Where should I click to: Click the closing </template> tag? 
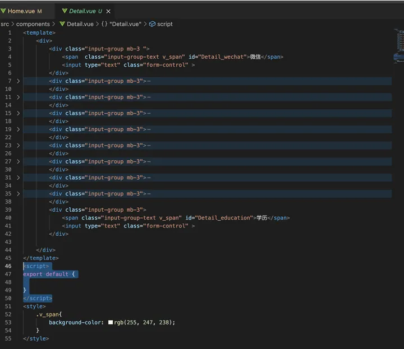click(x=41, y=258)
